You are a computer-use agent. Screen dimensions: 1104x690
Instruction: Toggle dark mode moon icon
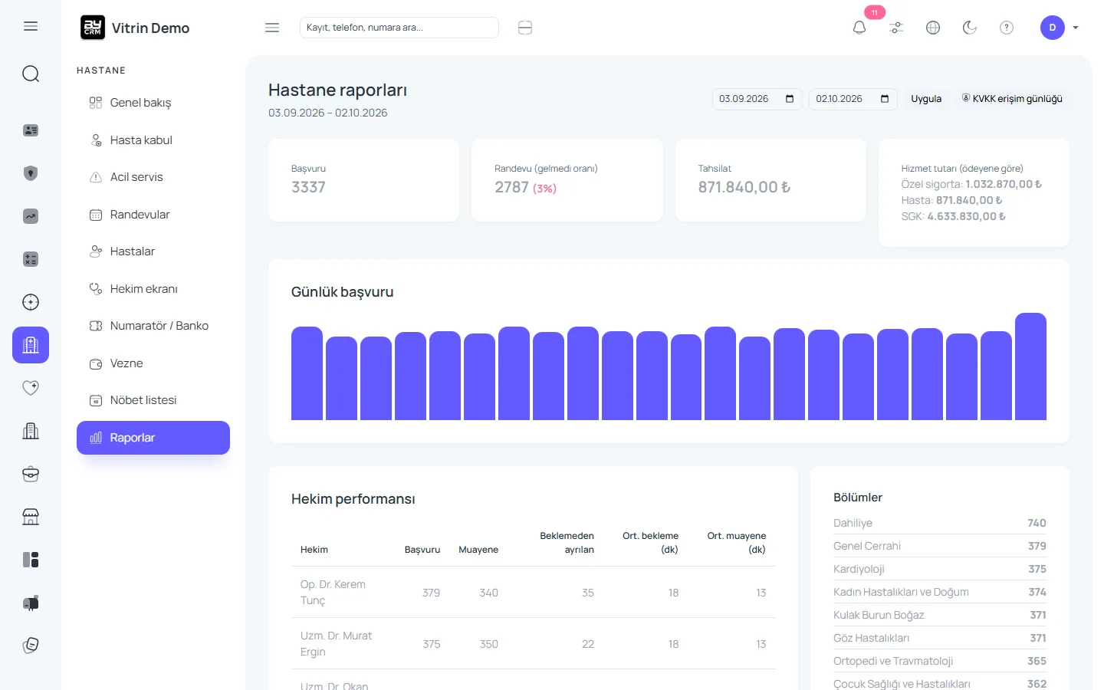pyautogui.click(x=970, y=28)
